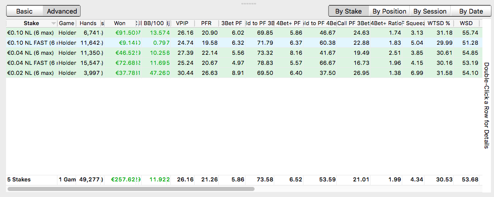Click the hands value 11,642

point(90,43)
